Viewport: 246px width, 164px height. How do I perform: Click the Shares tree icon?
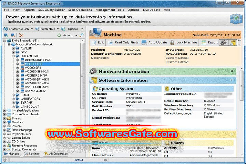pos(9,118)
